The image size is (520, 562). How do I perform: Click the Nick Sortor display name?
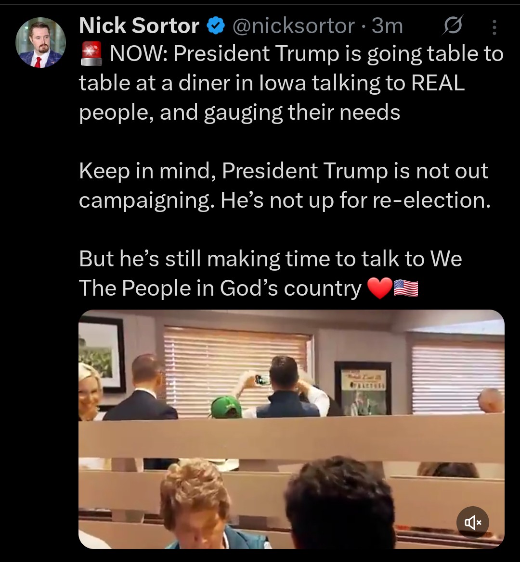[x=139, y=26]
